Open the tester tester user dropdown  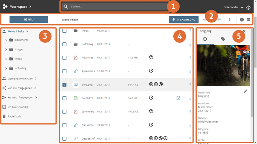pyautogui.click(x=233, y=7)
